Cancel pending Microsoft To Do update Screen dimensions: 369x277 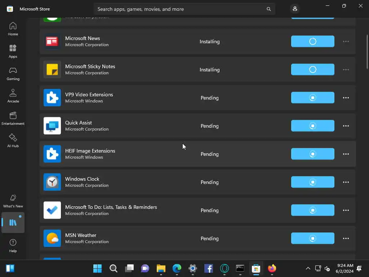click(x=312, y=210)
